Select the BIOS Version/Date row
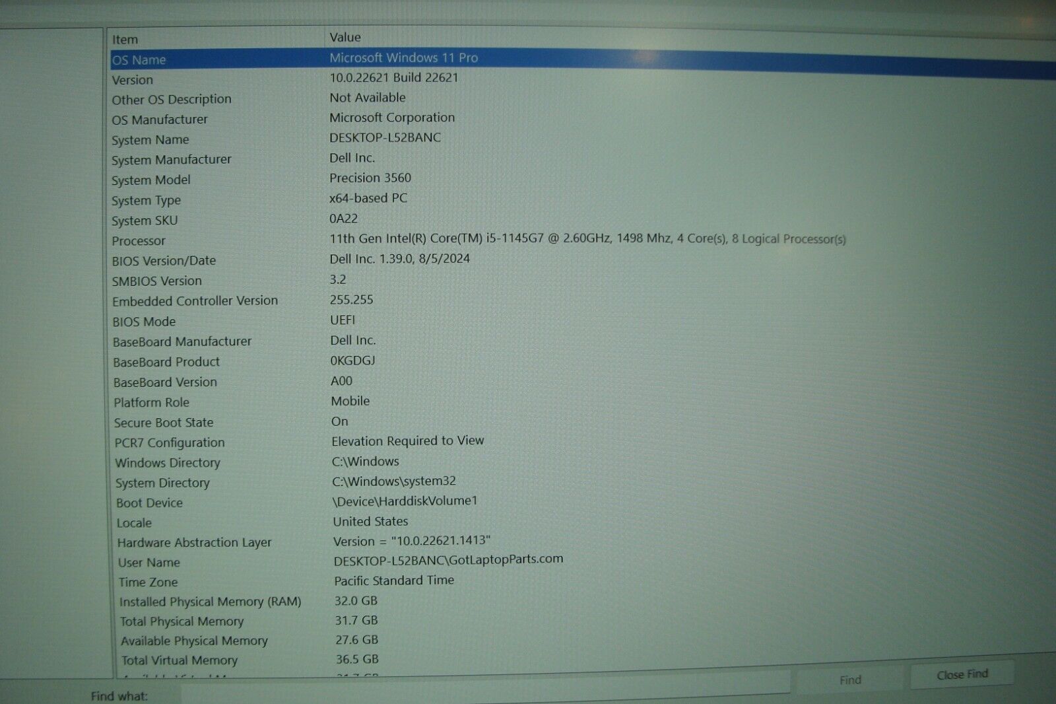Screen dimensions: 1056x704 coord(264,260)
